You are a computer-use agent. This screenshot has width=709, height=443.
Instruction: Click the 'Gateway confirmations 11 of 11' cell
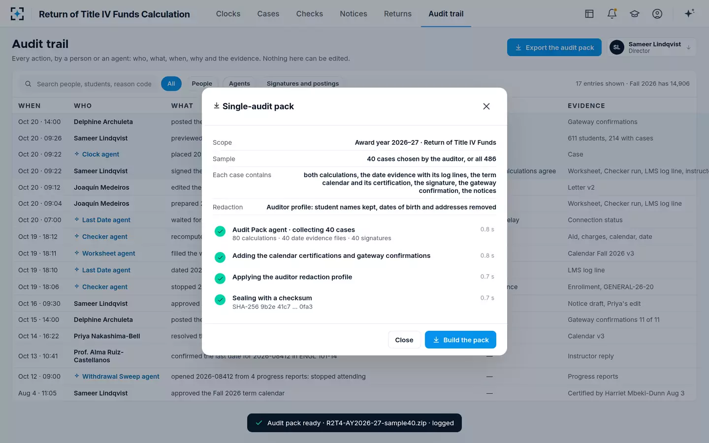pos(613,319)
